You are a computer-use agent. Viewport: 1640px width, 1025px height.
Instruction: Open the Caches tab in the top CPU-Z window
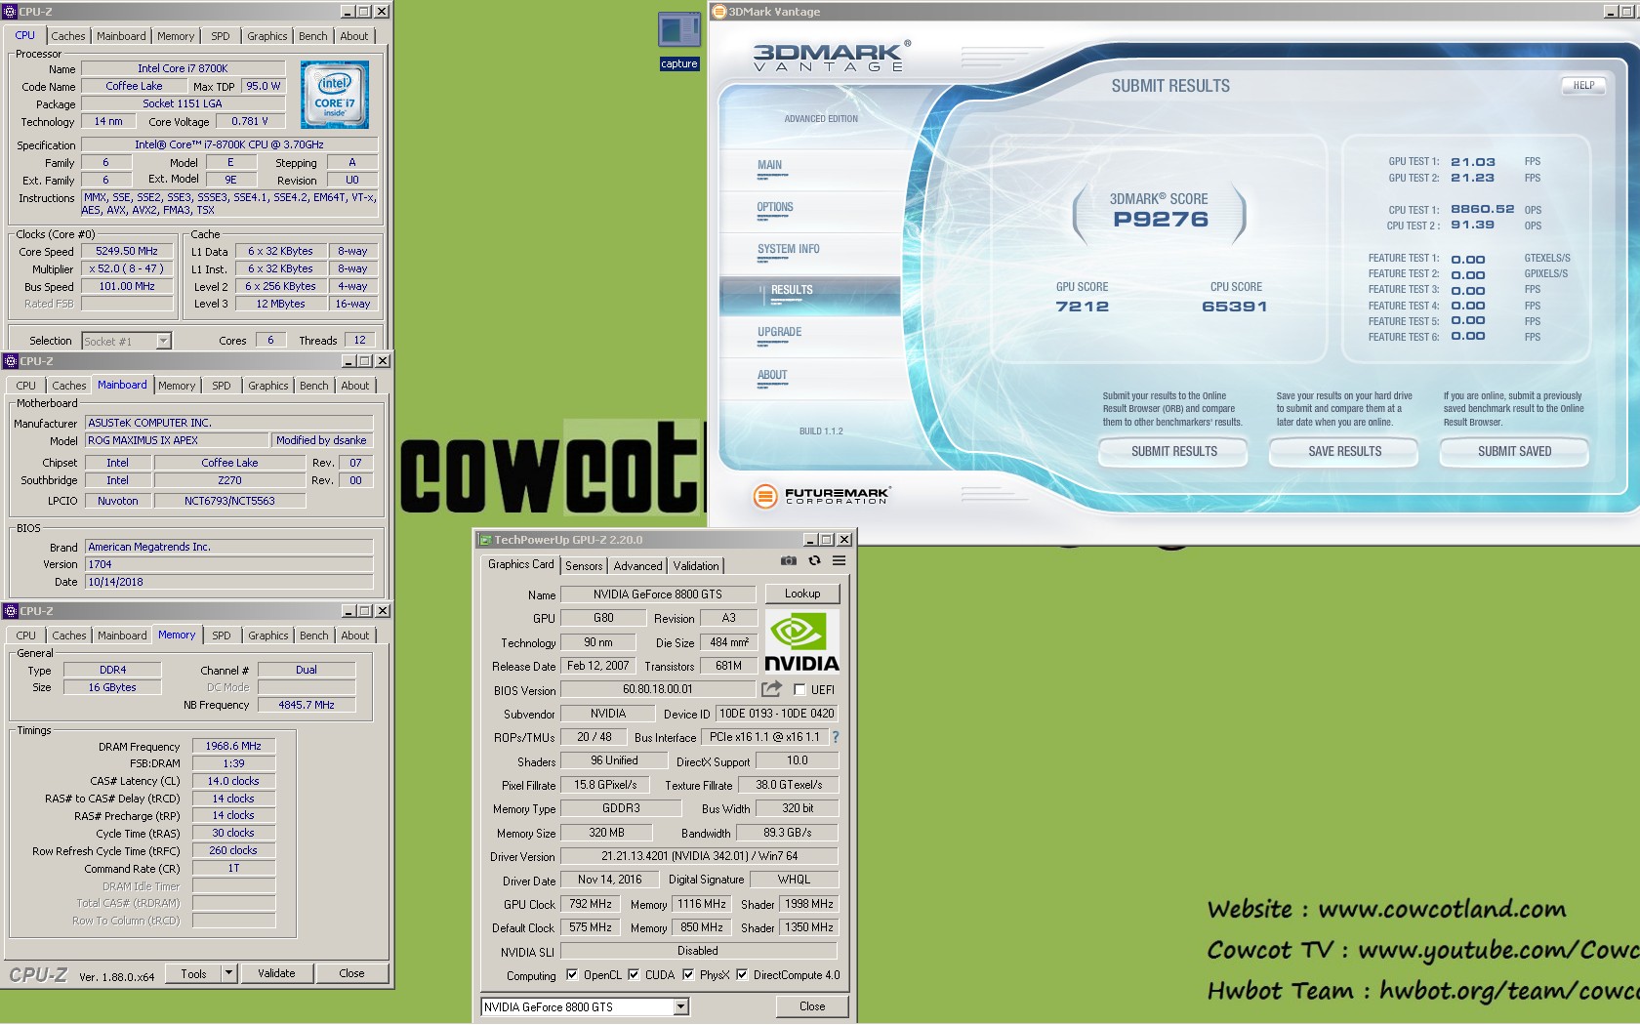[x=68, y=36]
